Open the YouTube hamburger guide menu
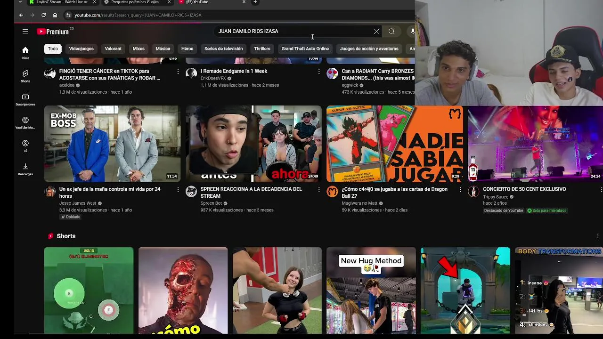Screen dimensions: 603x339 click(25, 32)
